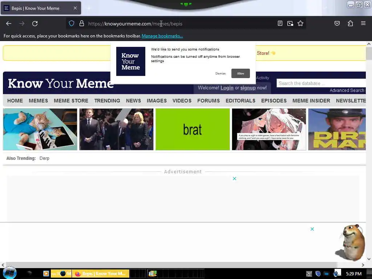
Task: Open the MEMES menu item
Action: point(39,101)
